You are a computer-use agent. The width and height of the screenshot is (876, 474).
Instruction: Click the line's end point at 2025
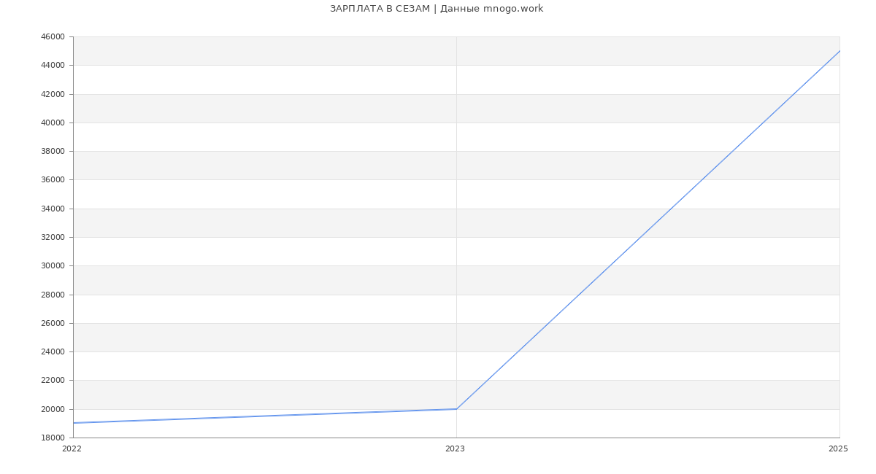click(839, 51)
